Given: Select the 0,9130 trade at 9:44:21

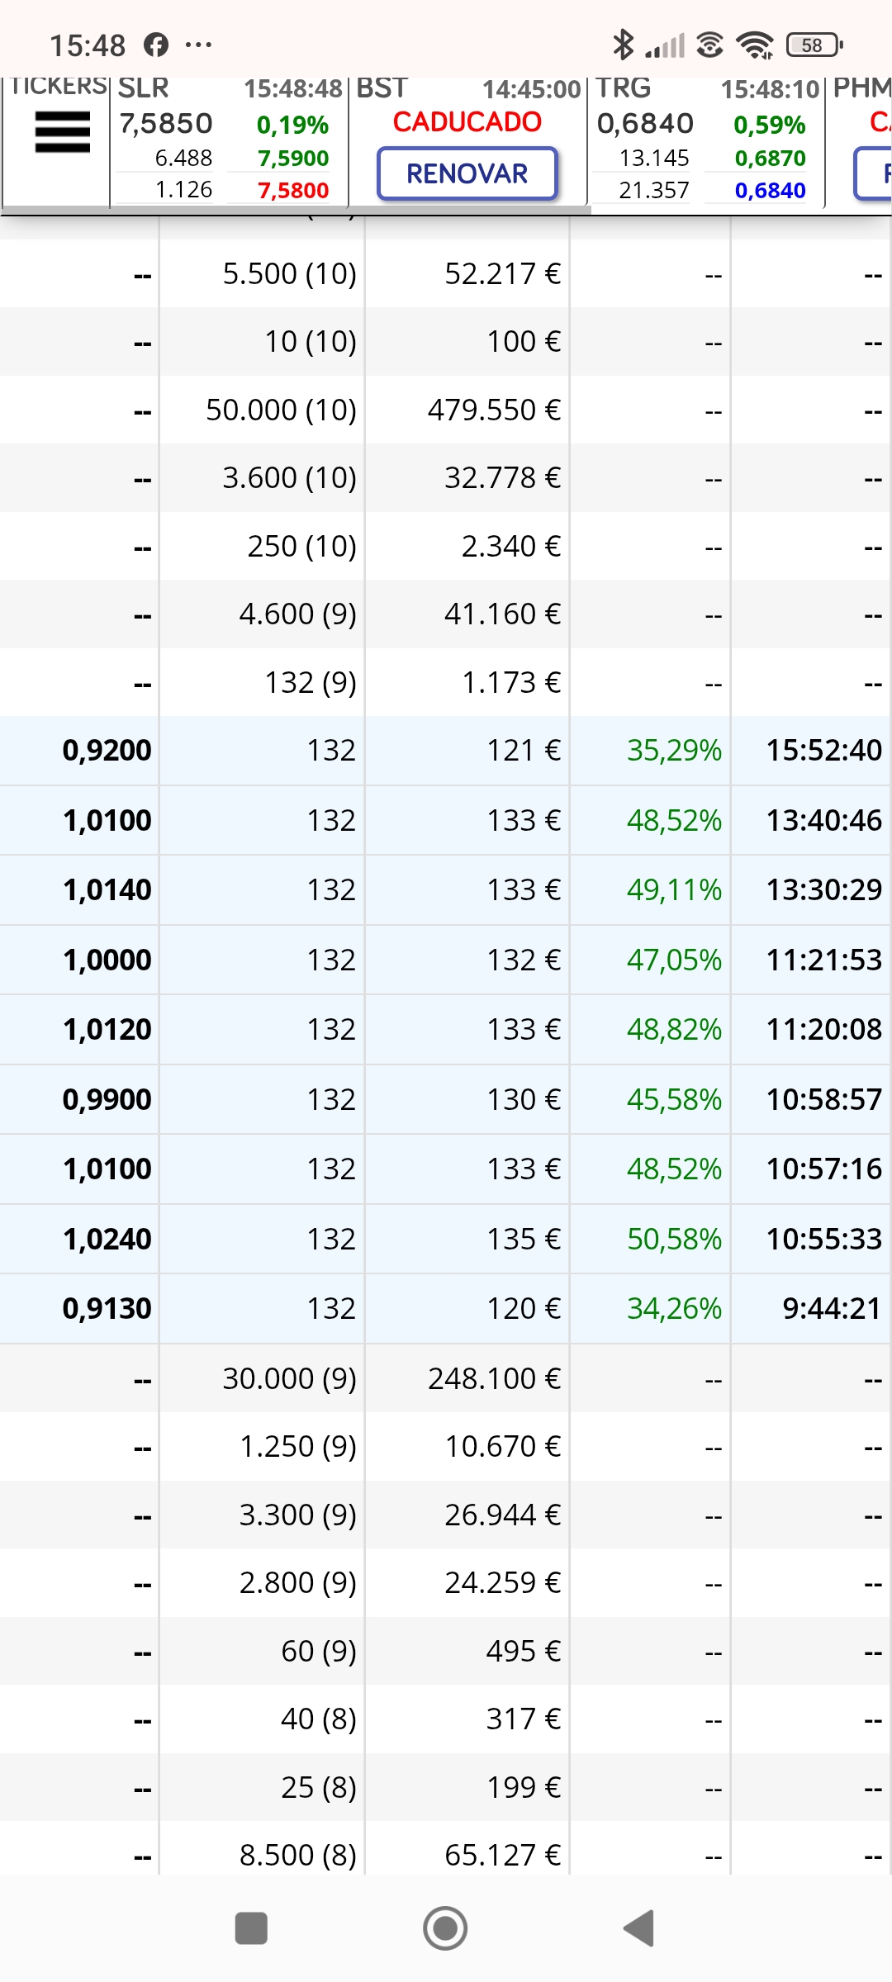Looking at the screenshot, I should pyautogui.click(x=446, y=1309).
